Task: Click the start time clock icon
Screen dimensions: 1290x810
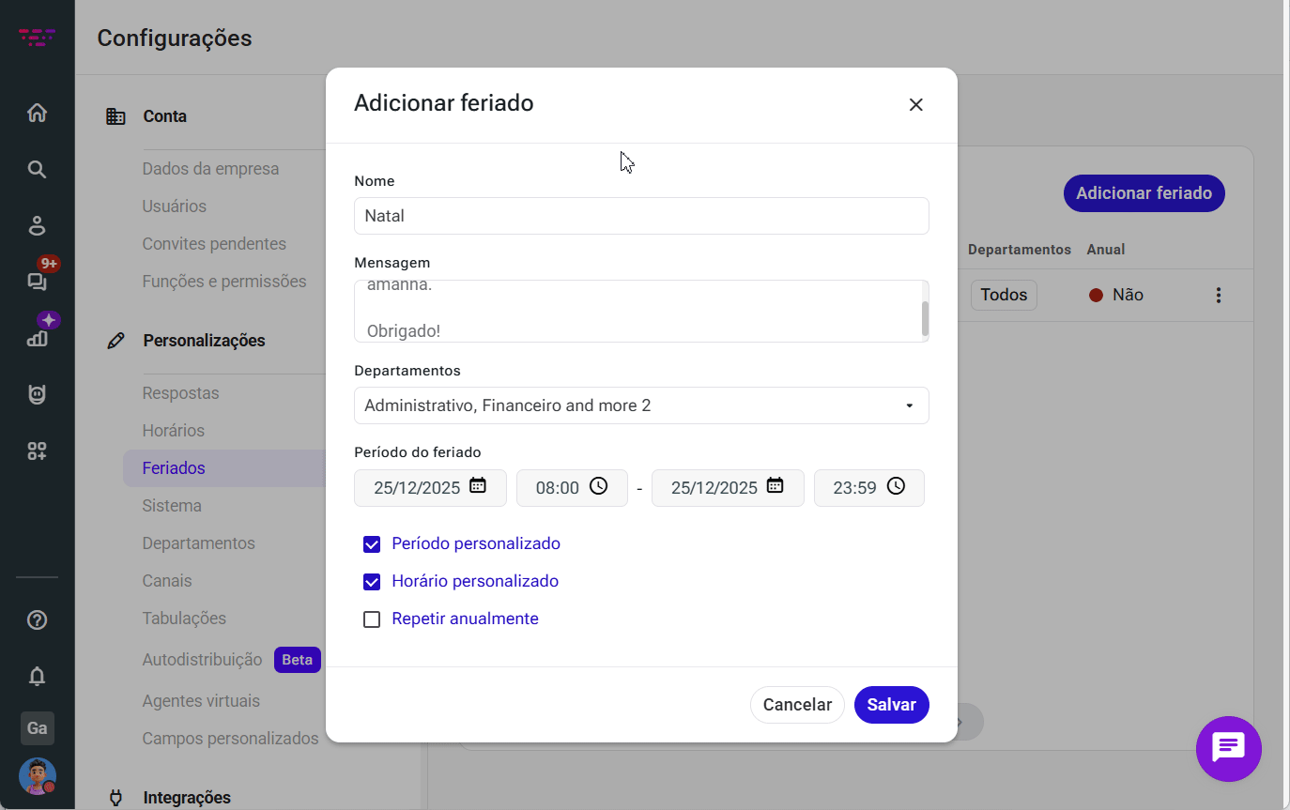Action: coord(598,486)
